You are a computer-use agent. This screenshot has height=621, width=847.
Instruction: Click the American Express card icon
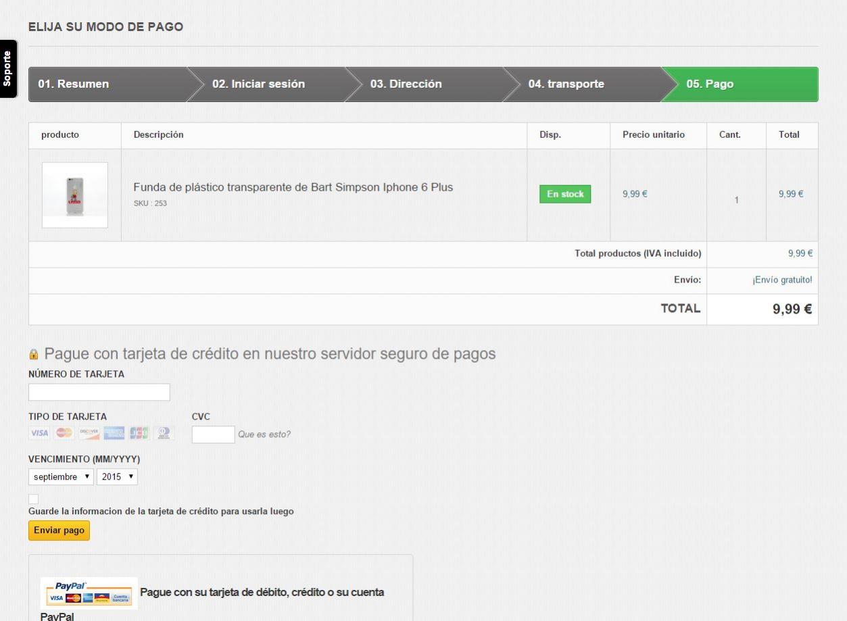(x=114, y=433)
